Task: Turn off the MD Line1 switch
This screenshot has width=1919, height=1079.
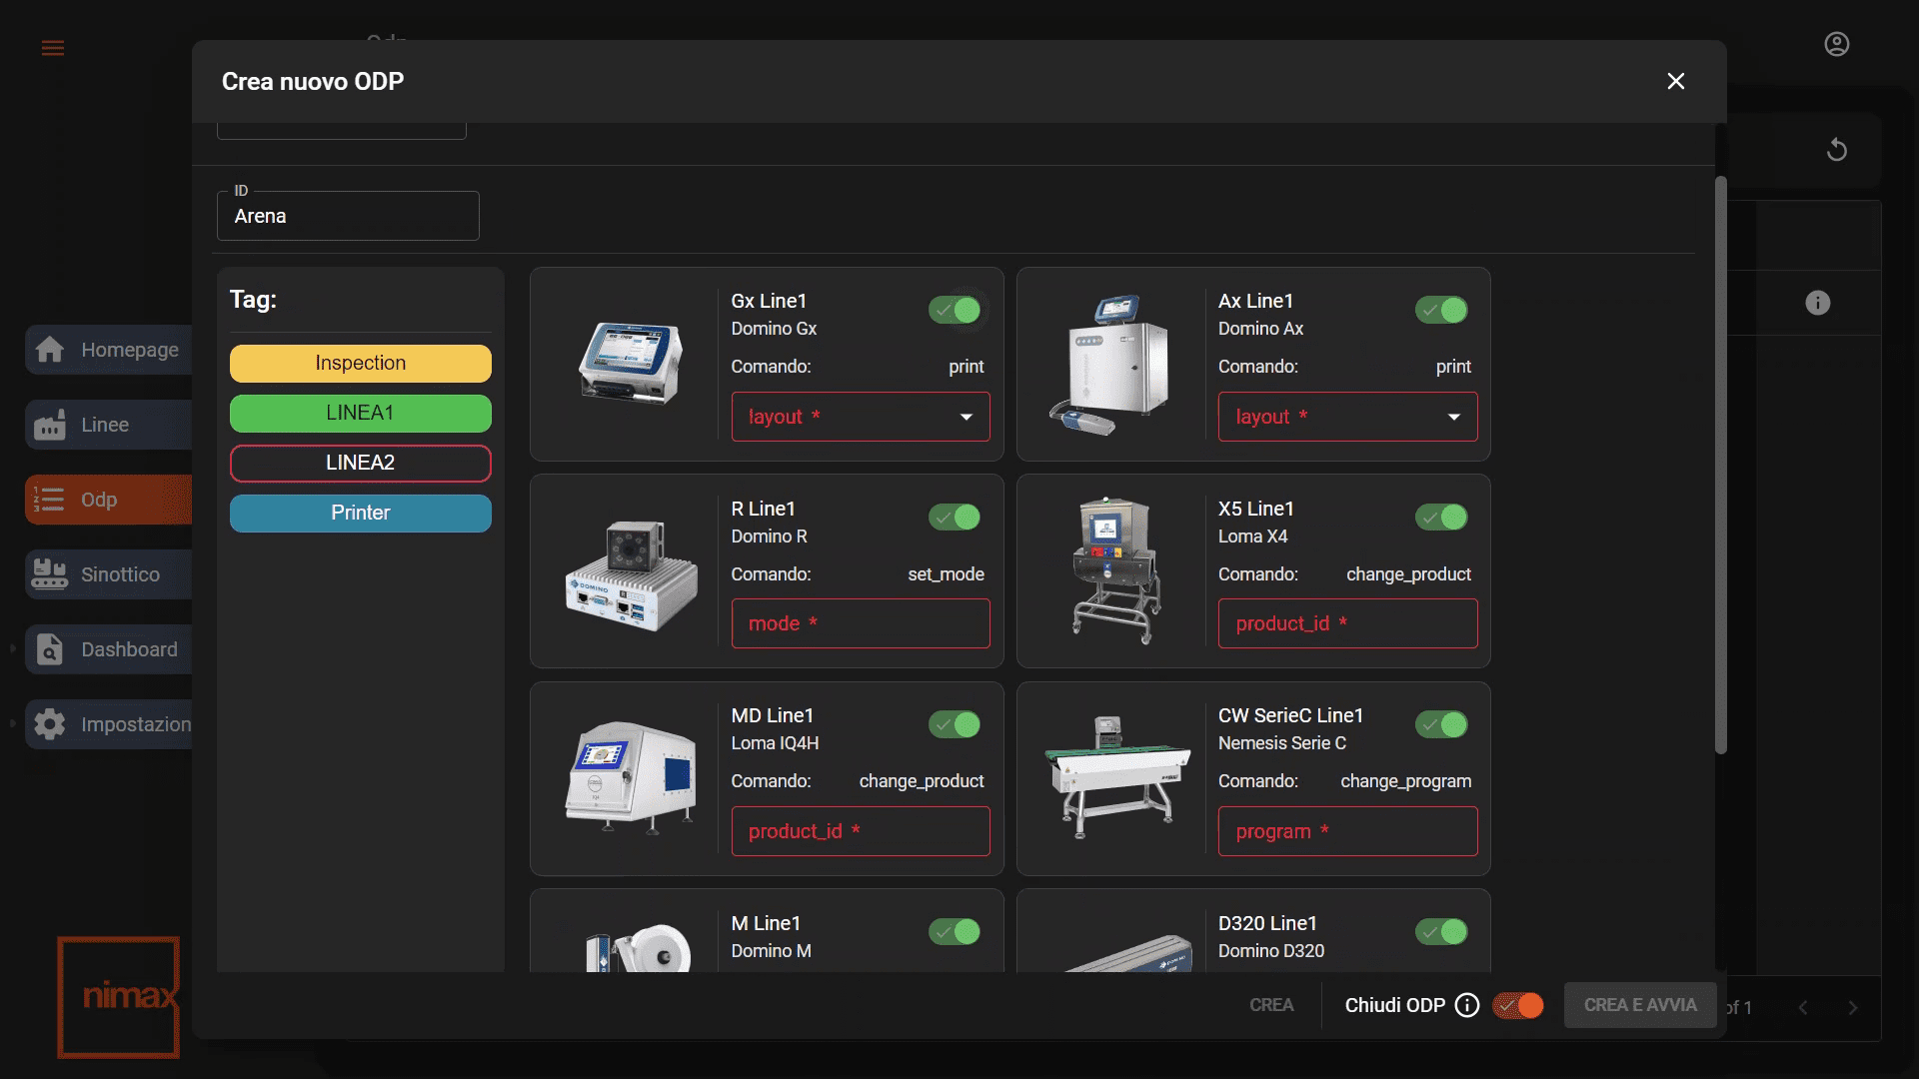Action: [955, 724]
